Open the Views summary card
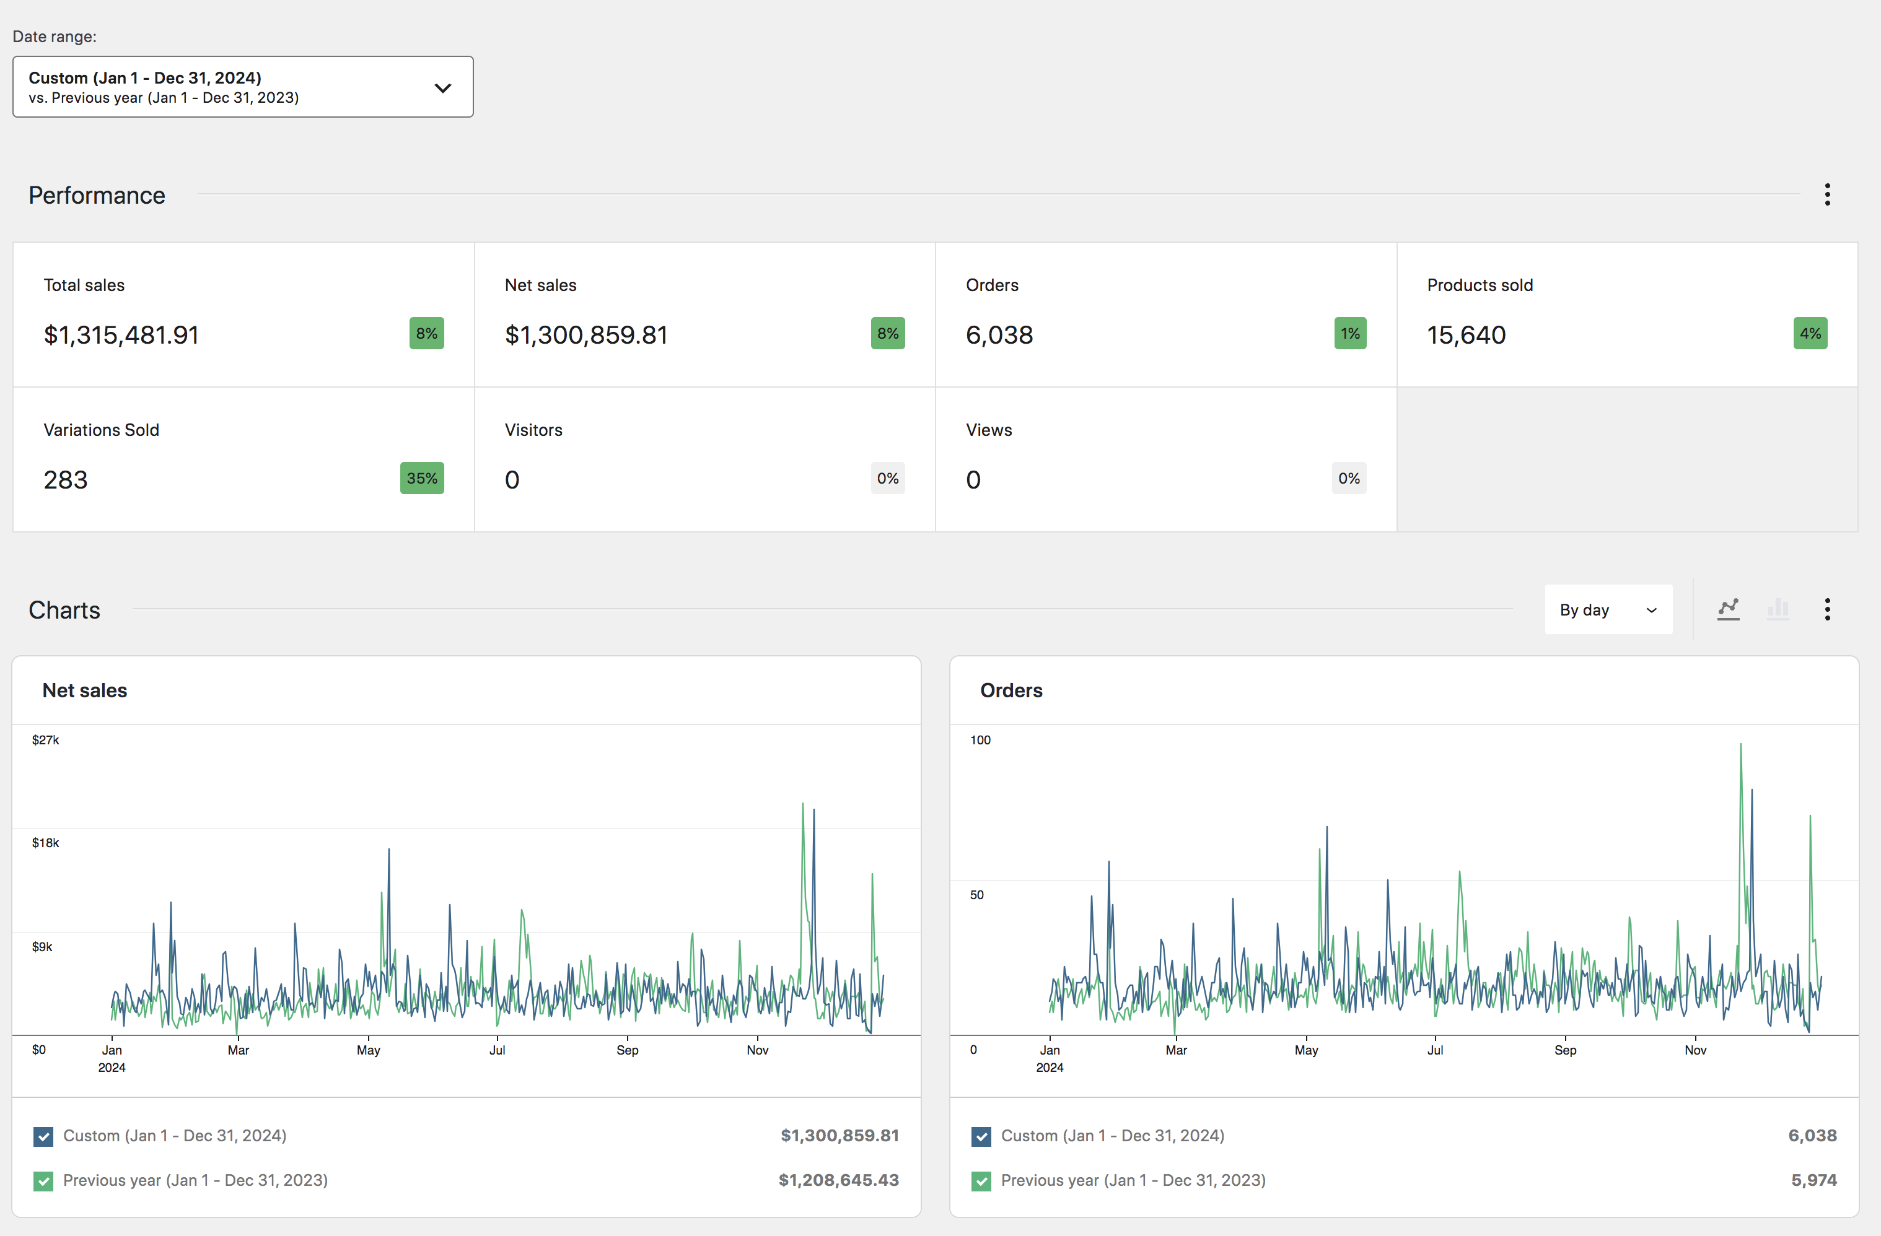1881x1236 pixels. tap(1166, 459)
